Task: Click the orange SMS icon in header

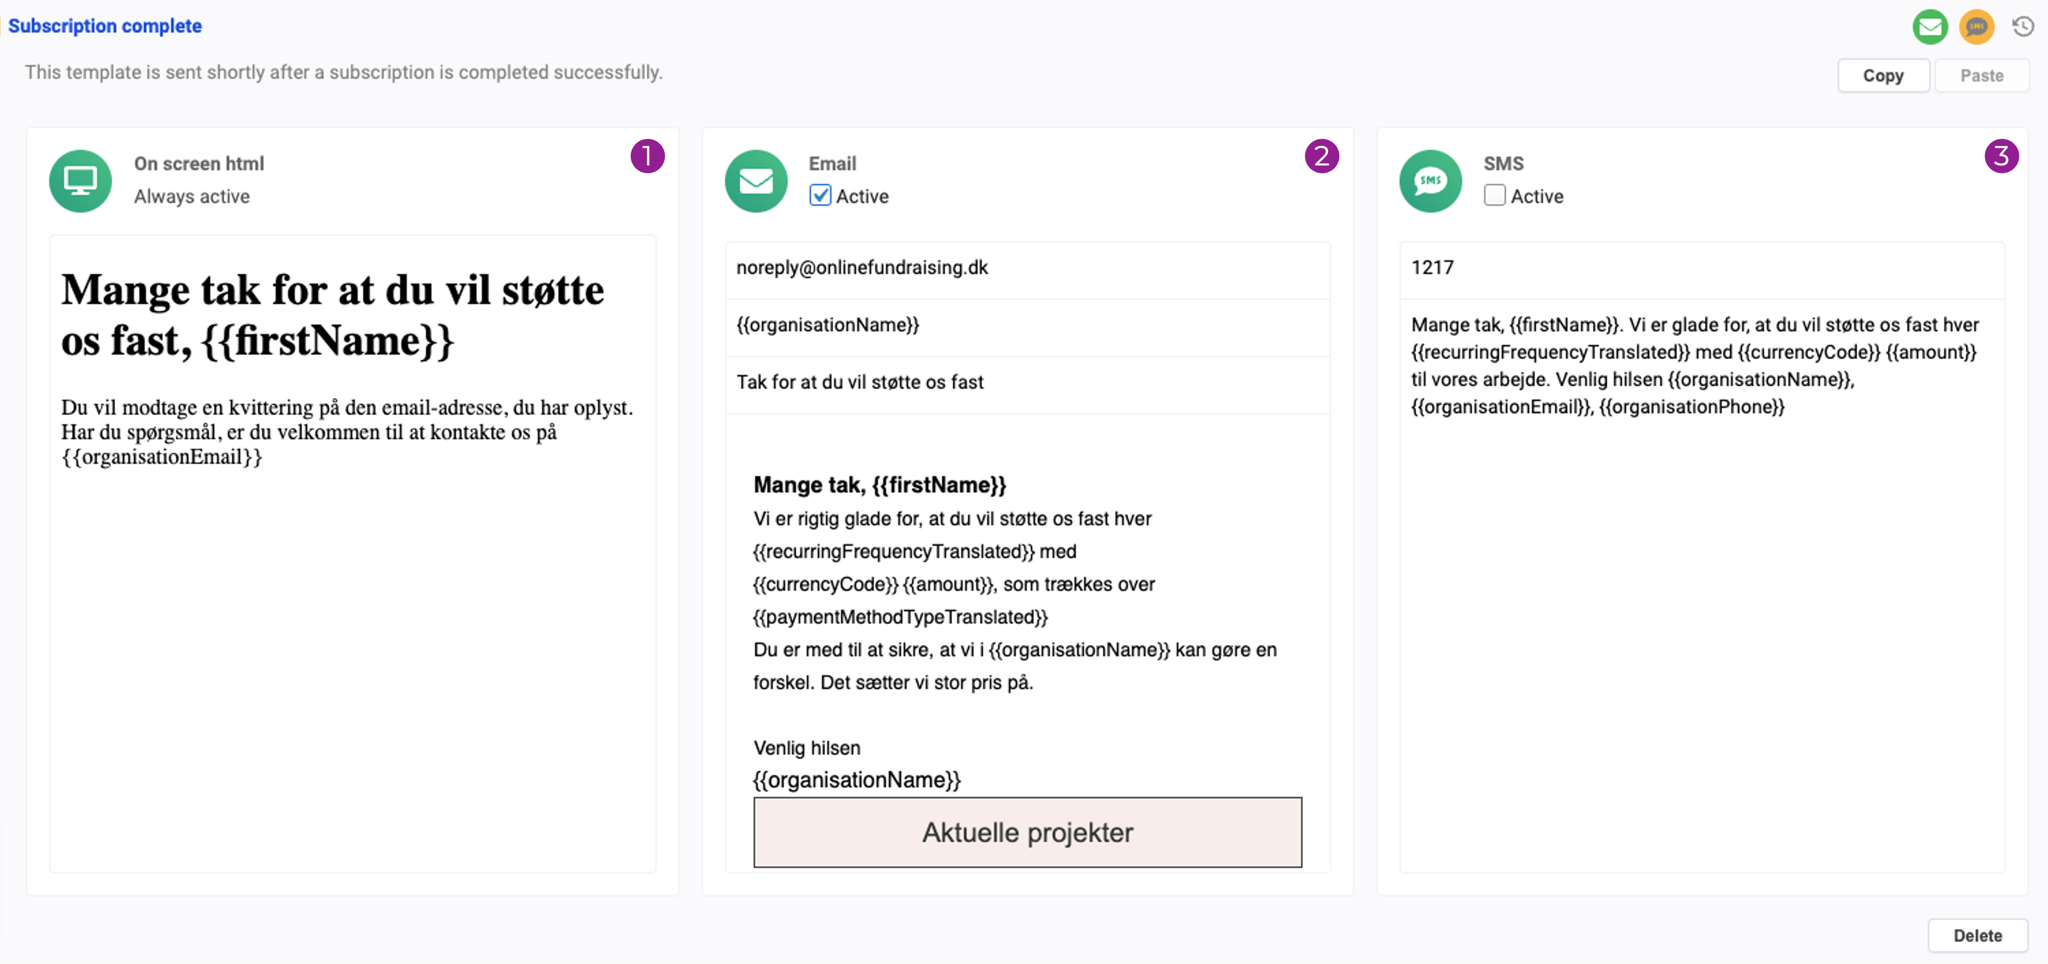Action: [x=1977, y=27]
